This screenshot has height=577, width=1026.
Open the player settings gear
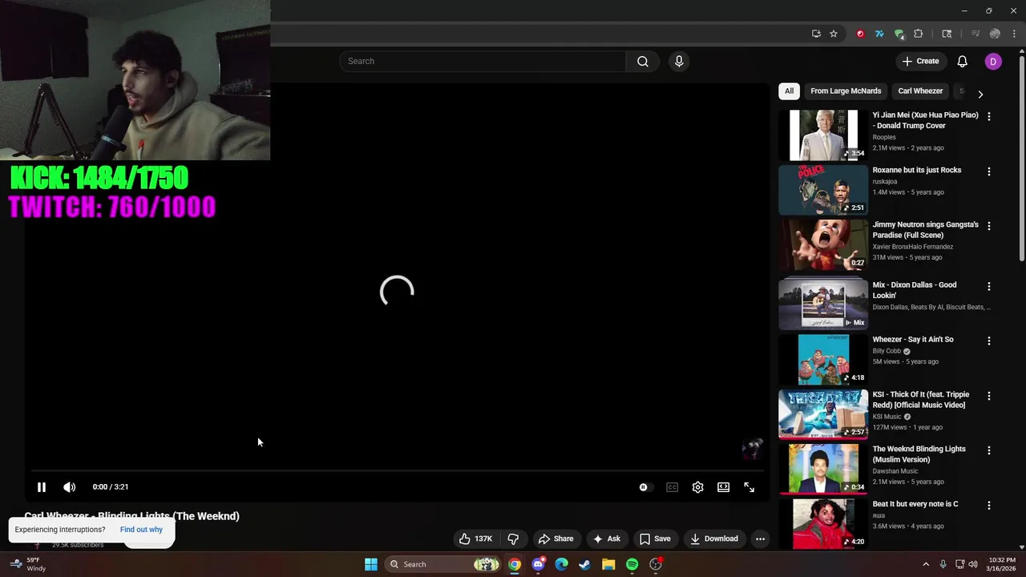698,487
